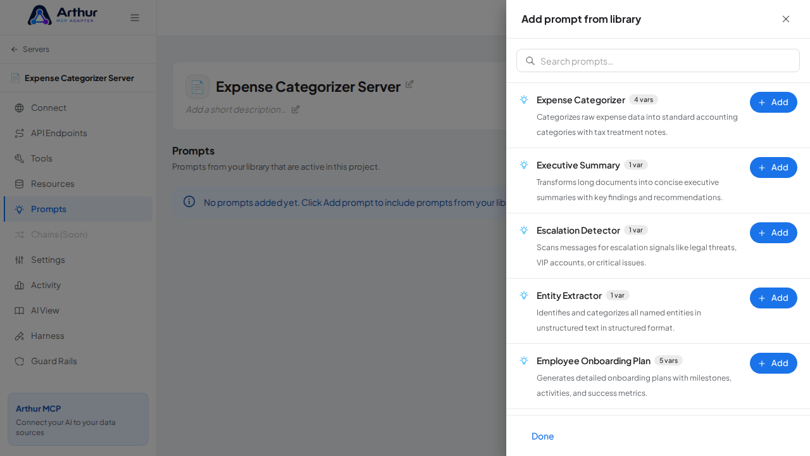
Task: Open the Harness page
Action: coord(78,336)
